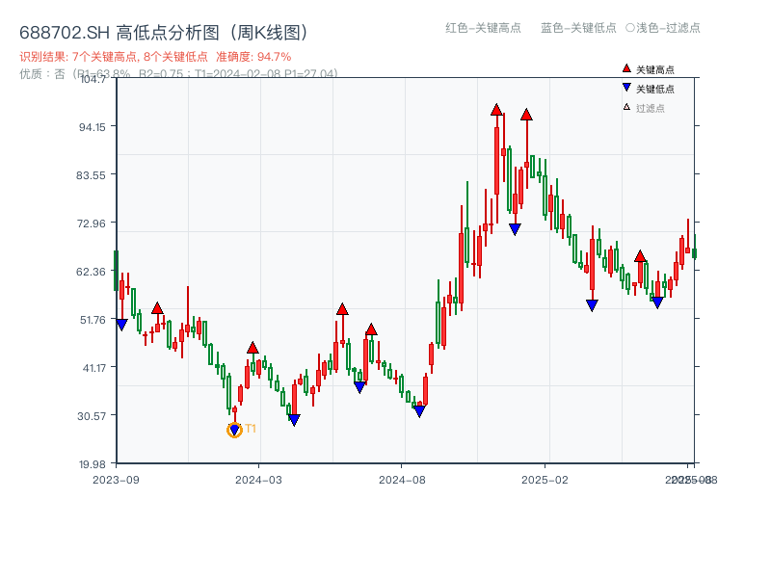Click the T1 label next to the orange circle
Viewport: 771px width, 578px height.
pos(249,428)
